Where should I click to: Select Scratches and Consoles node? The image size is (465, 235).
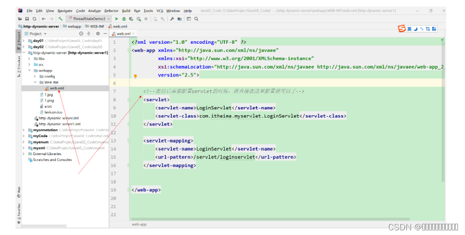(x=52, y=159)
